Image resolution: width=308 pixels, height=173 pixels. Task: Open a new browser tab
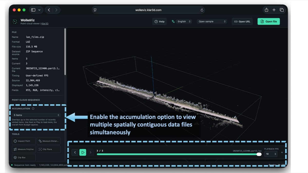pyautogui.click(x=274, y=10)
